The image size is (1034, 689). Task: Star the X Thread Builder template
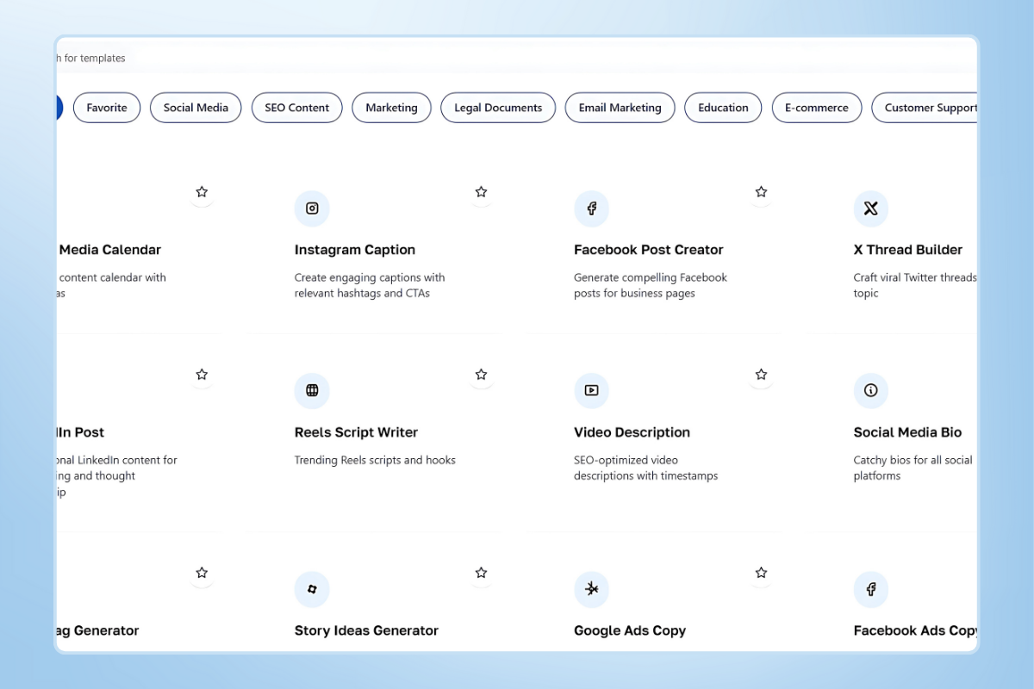point(761,191)
